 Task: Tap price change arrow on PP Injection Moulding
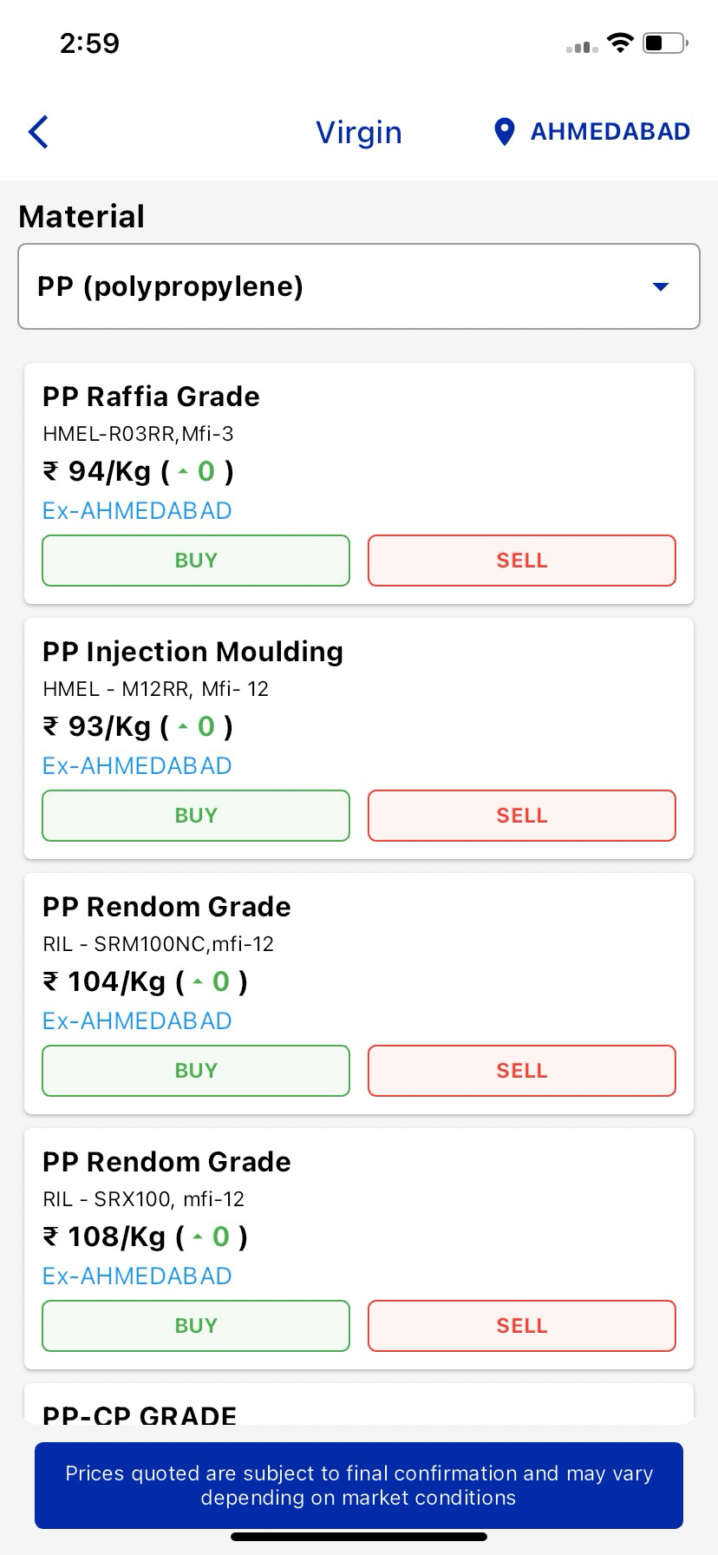[183, 727]
